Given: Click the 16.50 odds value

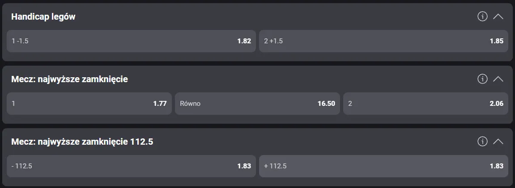Looking at the screenshot, I should 326,104.
